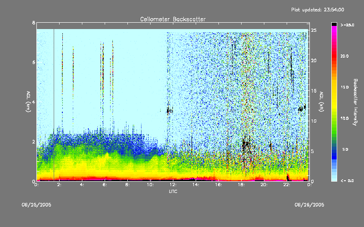This screenshot has height=227, width=364.
Task: Select the start date "06/25/2005"
Action: point(36,205)
